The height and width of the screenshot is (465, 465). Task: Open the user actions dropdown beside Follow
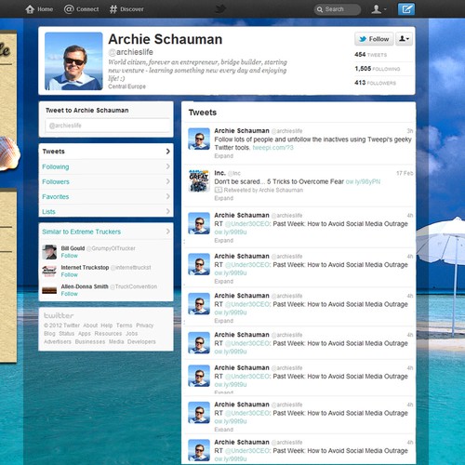[404, 39]
